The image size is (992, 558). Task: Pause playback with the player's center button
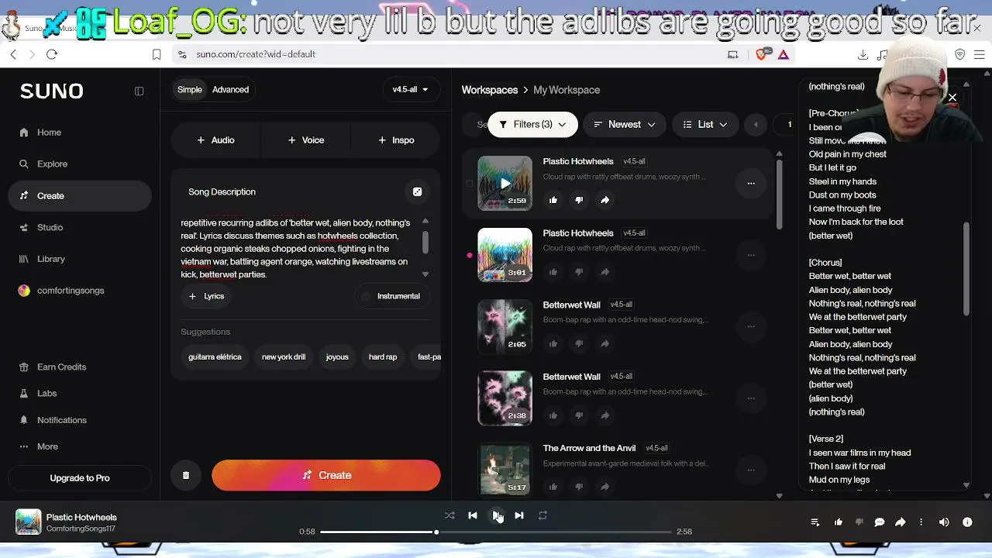click(x=496, y=515)
